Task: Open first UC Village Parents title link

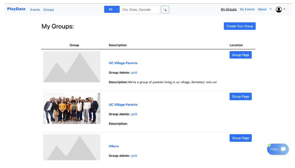Action: coord(123,63)
